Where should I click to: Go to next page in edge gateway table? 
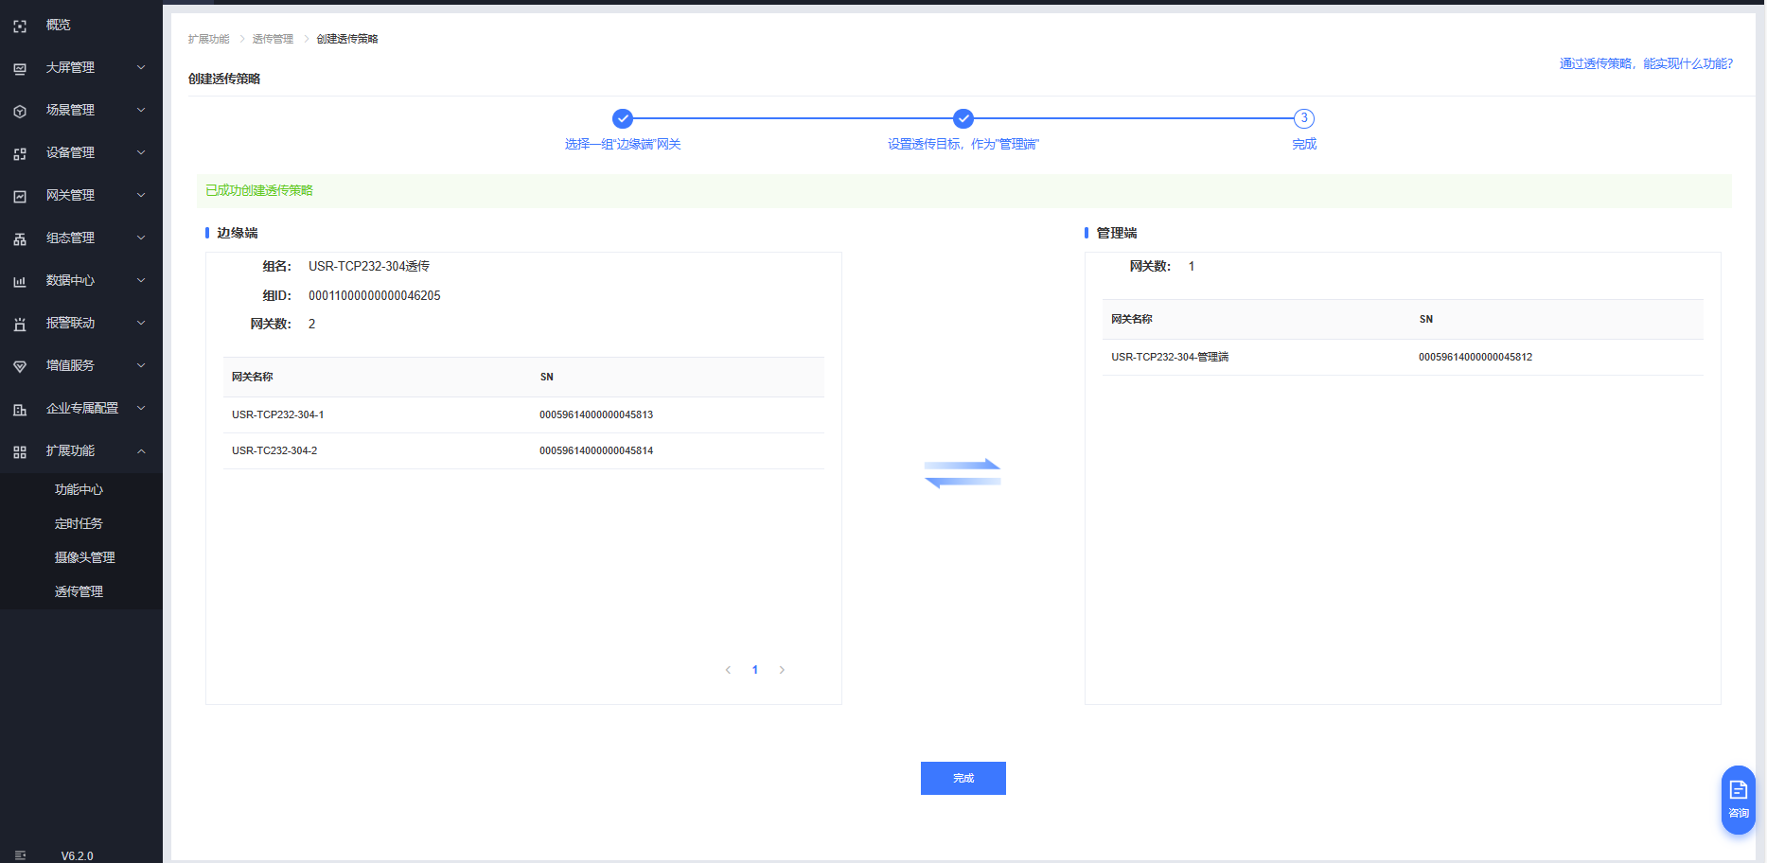(x=782, y=670)
